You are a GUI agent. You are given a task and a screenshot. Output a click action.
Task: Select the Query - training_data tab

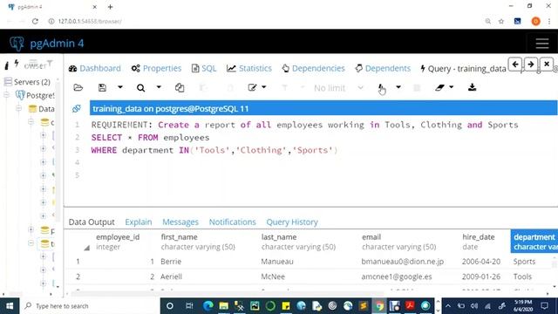[x=463, y=69]
